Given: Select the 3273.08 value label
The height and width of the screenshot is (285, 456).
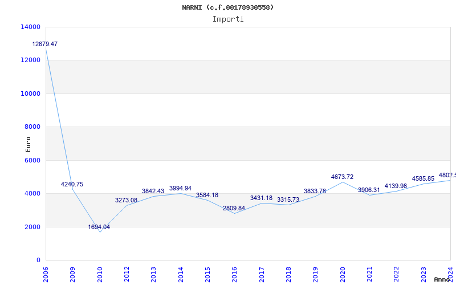Looking at the screenshot, I should click(x=126, y=201).
